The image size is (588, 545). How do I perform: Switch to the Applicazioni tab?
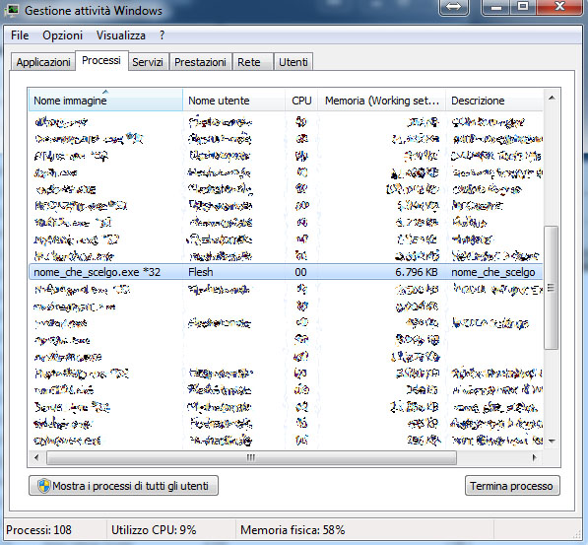pos(43,62)
